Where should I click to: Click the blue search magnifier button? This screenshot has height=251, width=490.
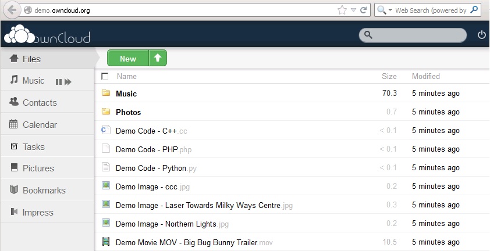[474, 10]
